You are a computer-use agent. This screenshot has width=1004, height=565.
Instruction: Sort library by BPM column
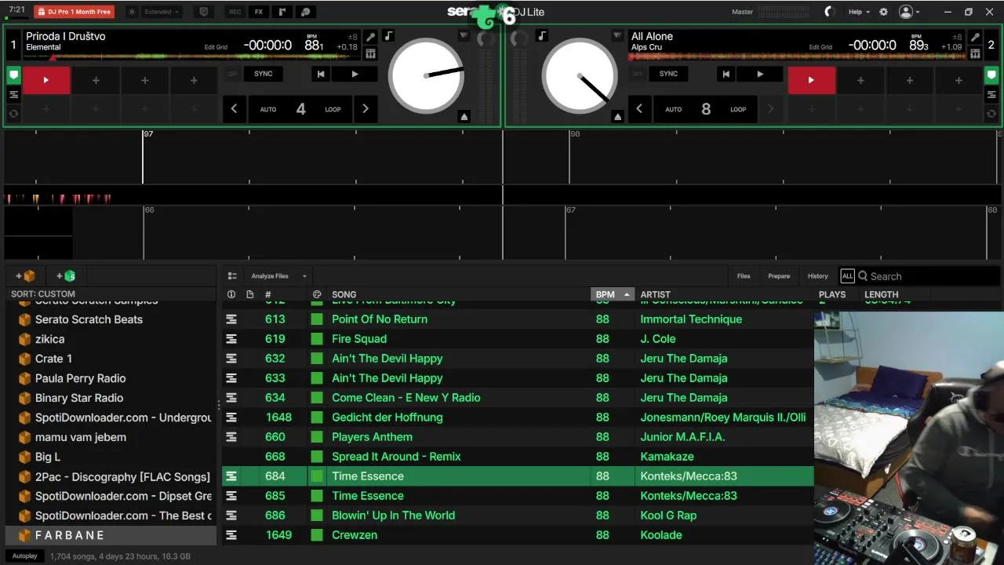coord(612,294)
